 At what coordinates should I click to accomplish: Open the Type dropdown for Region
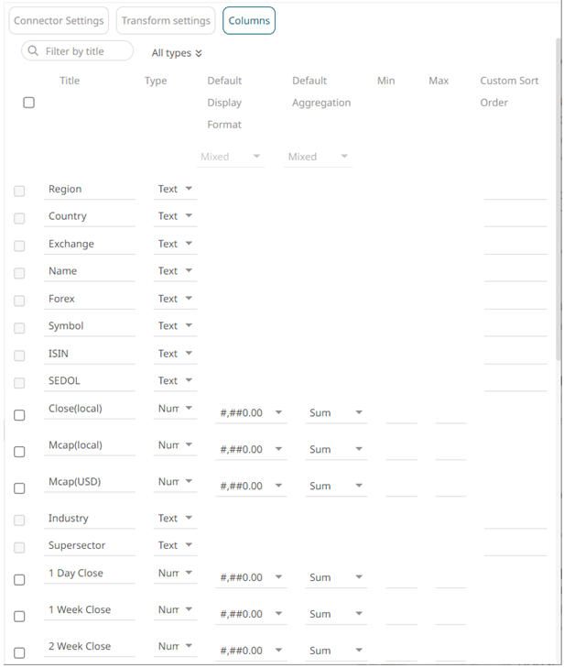click(189, 189)
